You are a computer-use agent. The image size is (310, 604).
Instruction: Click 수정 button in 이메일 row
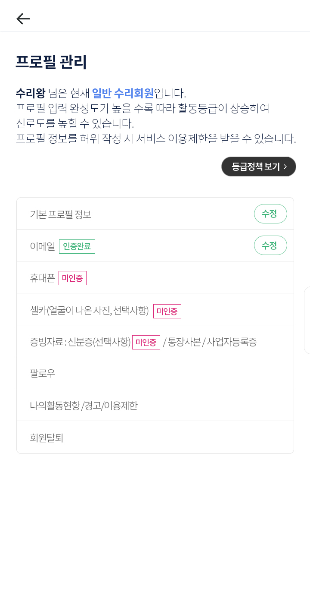coord(270,245)
